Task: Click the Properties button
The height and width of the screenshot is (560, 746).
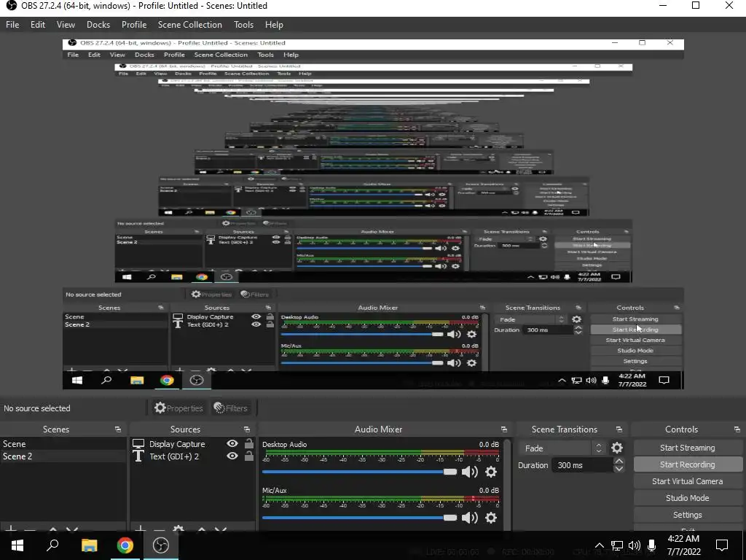Action: (178, 408)
